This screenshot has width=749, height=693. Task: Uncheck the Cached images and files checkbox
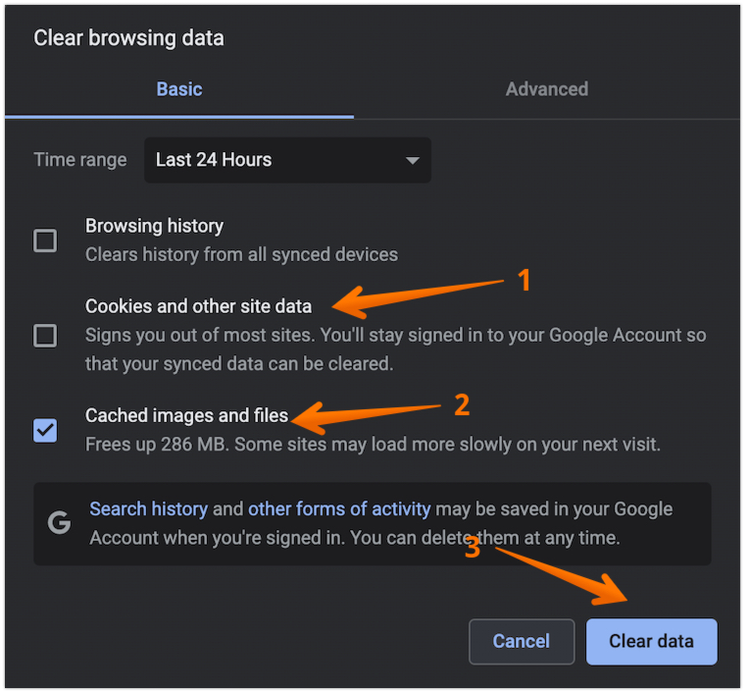click(45, 430)
